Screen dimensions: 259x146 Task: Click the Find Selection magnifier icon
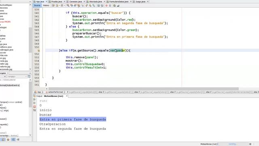coord(68,5)
